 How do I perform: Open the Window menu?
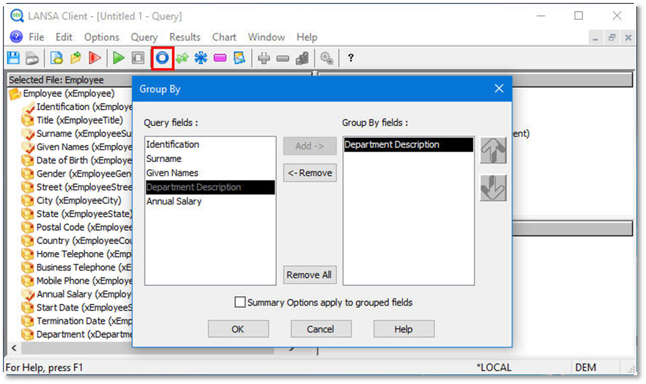266,37
